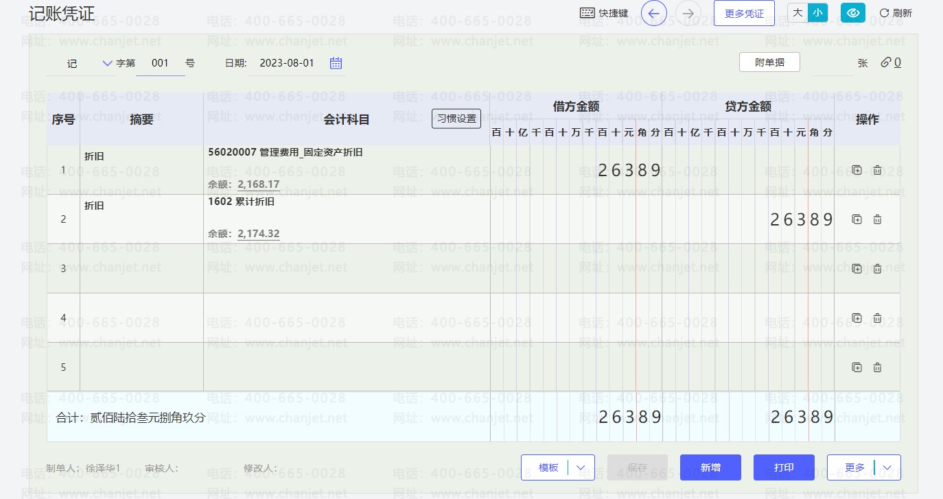Screen dimensions: 943x499
Task: Click the 附单据 button
Action: pyautogui.click(x=769, y=62)
